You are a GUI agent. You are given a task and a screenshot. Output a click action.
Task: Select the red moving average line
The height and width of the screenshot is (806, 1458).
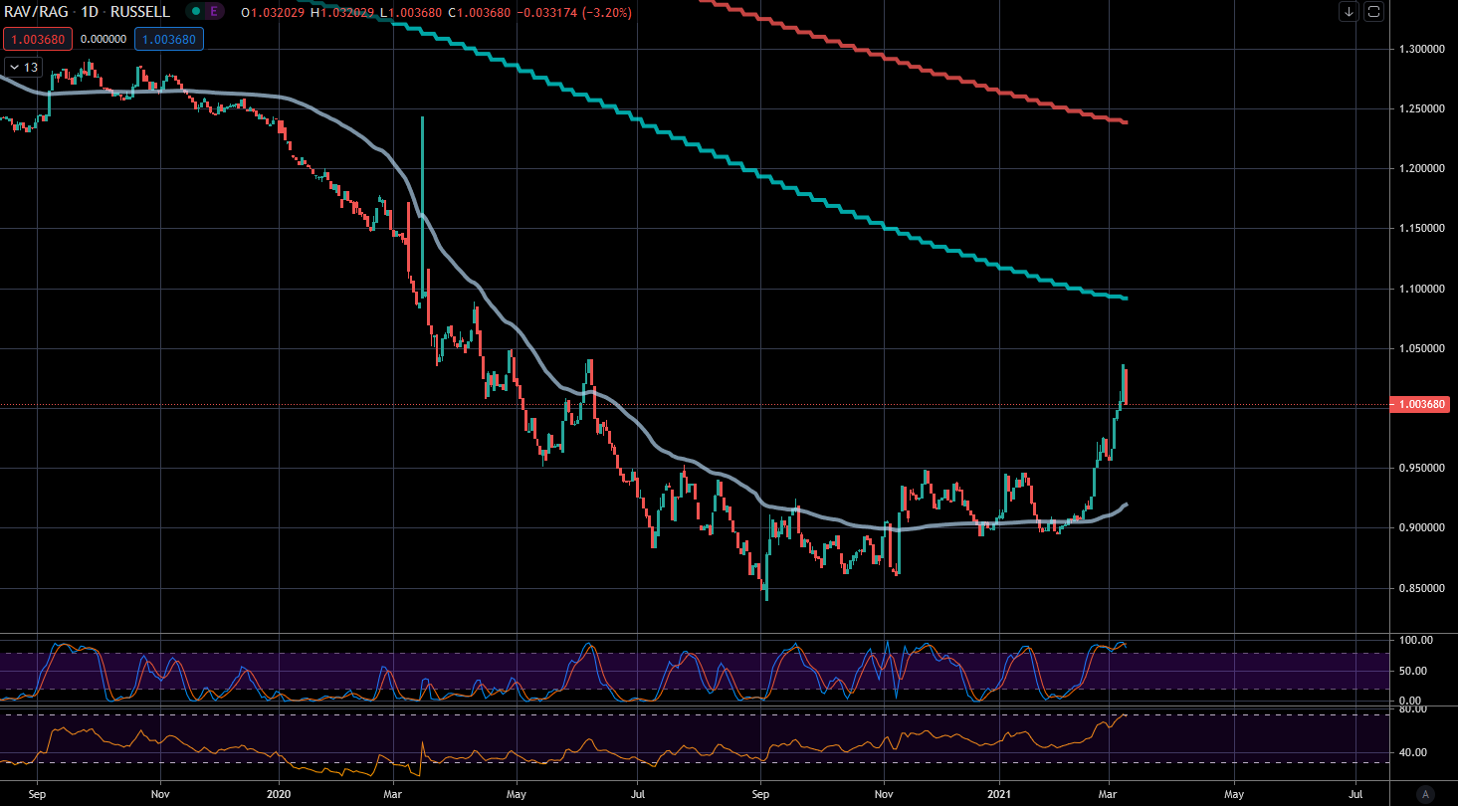click(x=945, y=80)
